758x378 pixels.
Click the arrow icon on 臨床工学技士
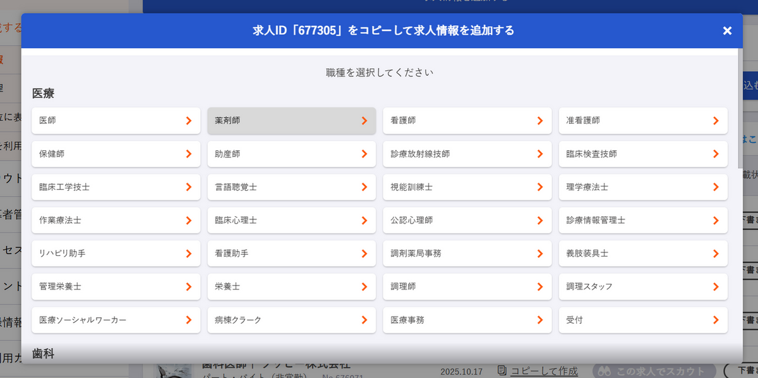pyautogui.click(x=188, y=187)
